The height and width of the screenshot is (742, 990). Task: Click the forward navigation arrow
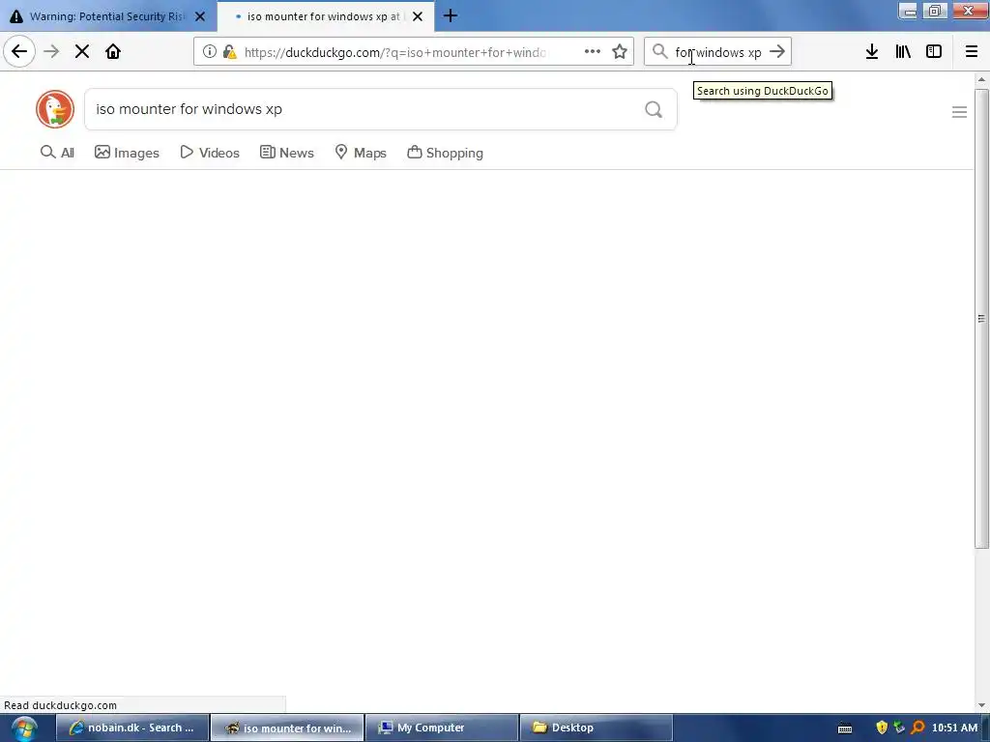point(51,51)
